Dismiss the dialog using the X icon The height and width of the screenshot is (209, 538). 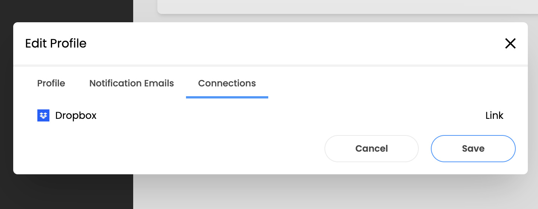pyautogui.click(x=510, y=44)
